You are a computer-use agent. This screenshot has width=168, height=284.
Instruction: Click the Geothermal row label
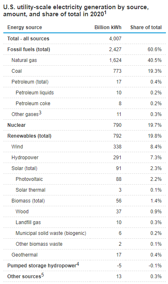[25, 255]
